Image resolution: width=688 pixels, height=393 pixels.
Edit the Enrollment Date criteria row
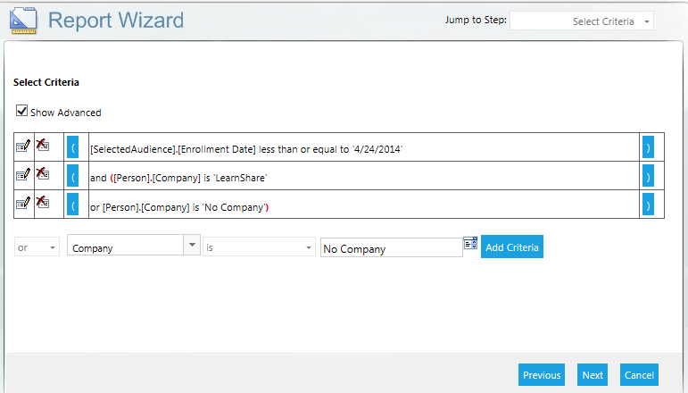point(23,146)
